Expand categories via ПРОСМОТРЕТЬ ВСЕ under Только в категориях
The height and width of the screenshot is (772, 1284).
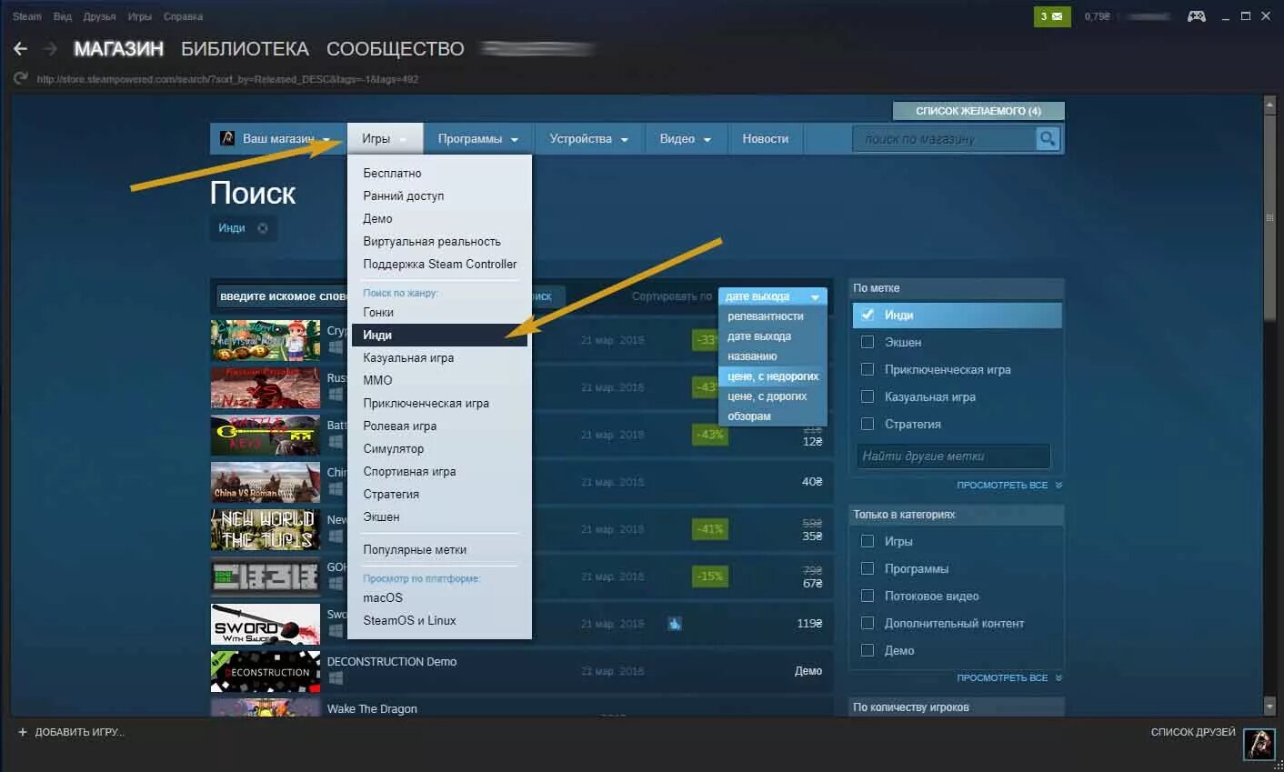click(x=1008, y=677)
